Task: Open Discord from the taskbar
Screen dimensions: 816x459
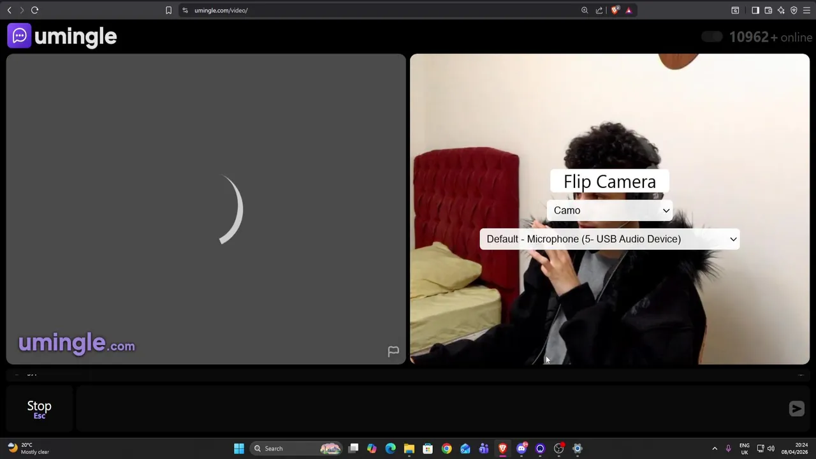Action: coord(521,448)
